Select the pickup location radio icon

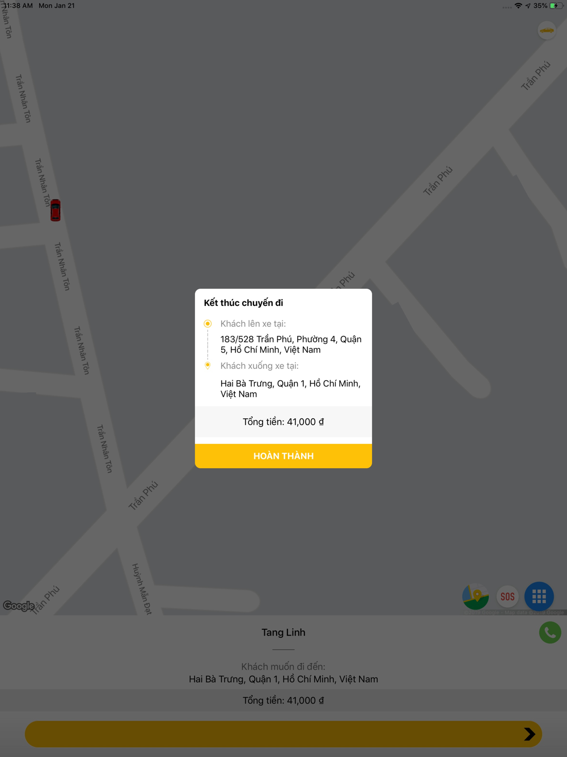208,323
